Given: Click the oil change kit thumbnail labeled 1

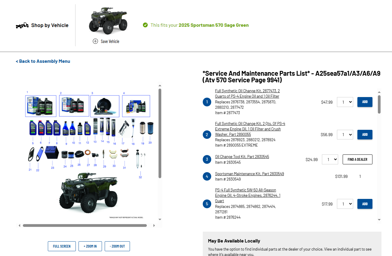Looking at the screenshot, I should (41, 106).
